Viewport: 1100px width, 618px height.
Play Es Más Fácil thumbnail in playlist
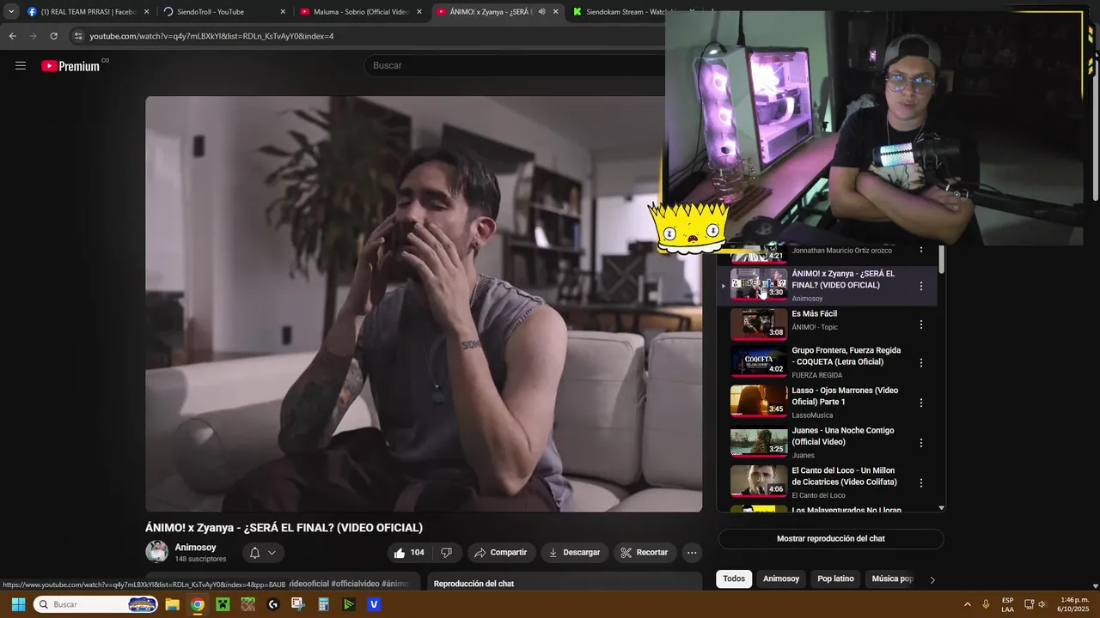click(x=759, y=324)
